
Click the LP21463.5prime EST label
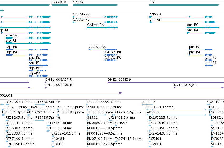[122, 118]
